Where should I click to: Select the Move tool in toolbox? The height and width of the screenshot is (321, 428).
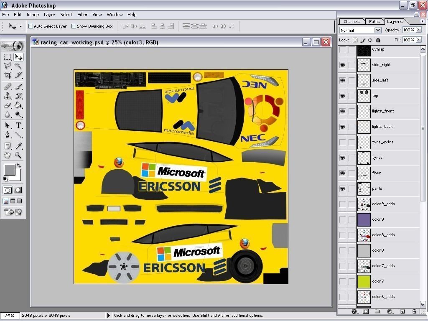tap(18, 57)
